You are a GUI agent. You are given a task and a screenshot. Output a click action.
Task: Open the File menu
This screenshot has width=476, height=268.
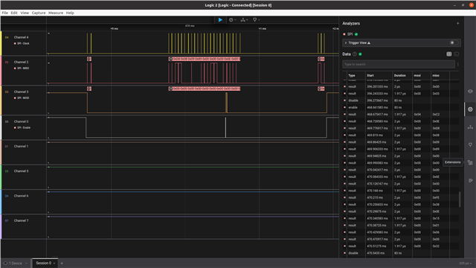5,13
